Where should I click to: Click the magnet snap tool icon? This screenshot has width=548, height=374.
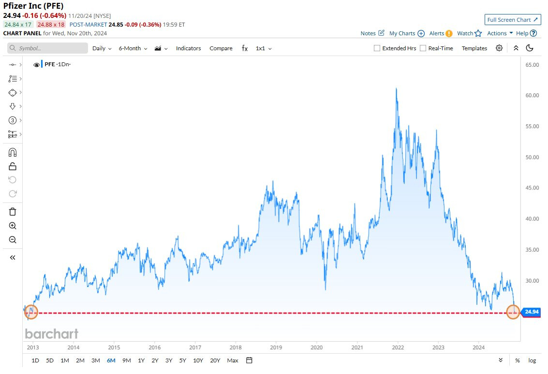[x=13, y=153]
